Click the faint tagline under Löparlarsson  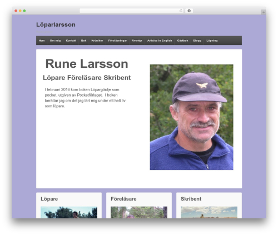pyautogui.click(x=44, y=32)
